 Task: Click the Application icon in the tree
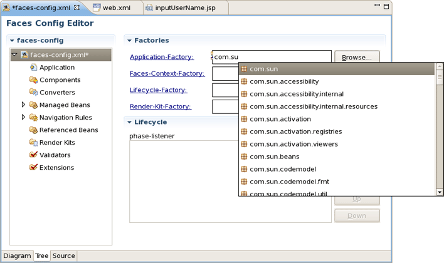(x=33, y=68)
